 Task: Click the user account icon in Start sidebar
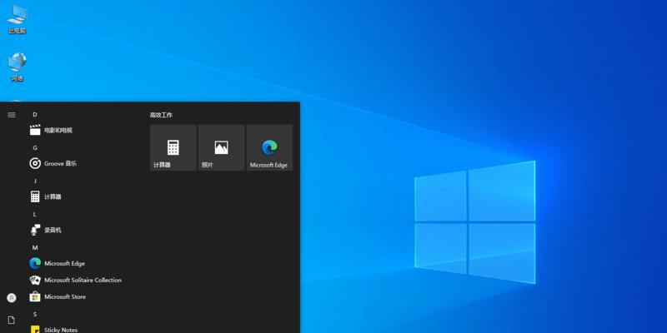(12, 298)
